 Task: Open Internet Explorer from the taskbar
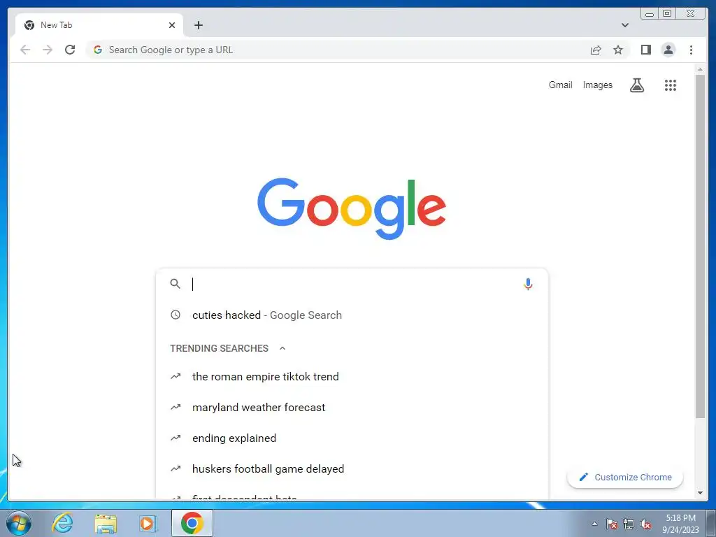tap(62, 523)
